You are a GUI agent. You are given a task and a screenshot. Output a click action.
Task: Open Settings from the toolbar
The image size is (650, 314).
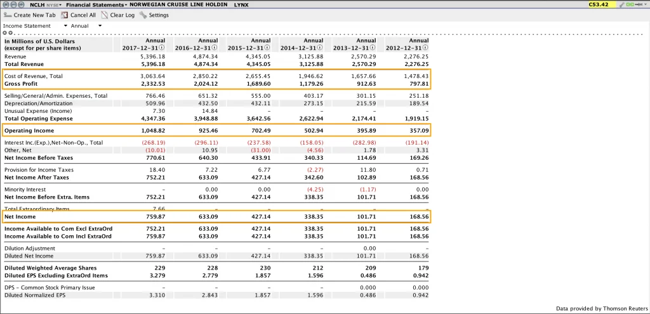tap(154, 15)
